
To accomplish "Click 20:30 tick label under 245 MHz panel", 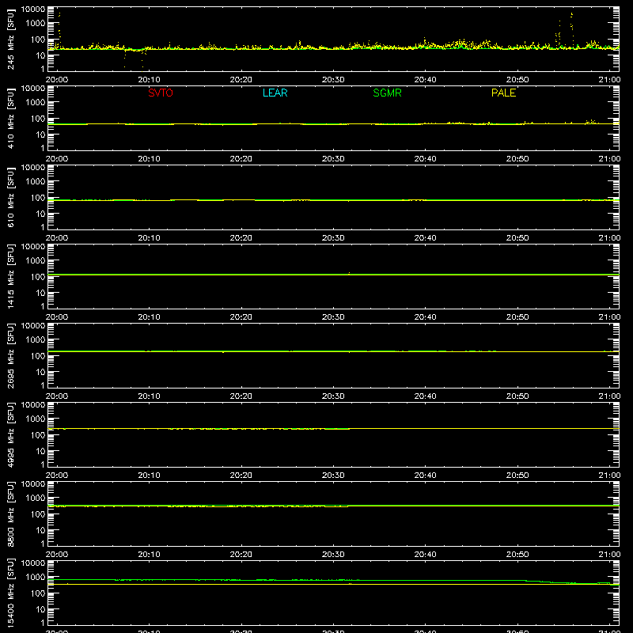I will [333, 80].
